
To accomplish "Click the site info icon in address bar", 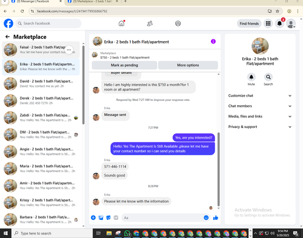I will pos(32,11).
